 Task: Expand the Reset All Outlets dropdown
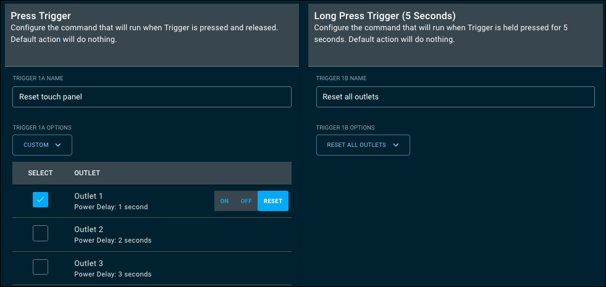pos(363,145)
